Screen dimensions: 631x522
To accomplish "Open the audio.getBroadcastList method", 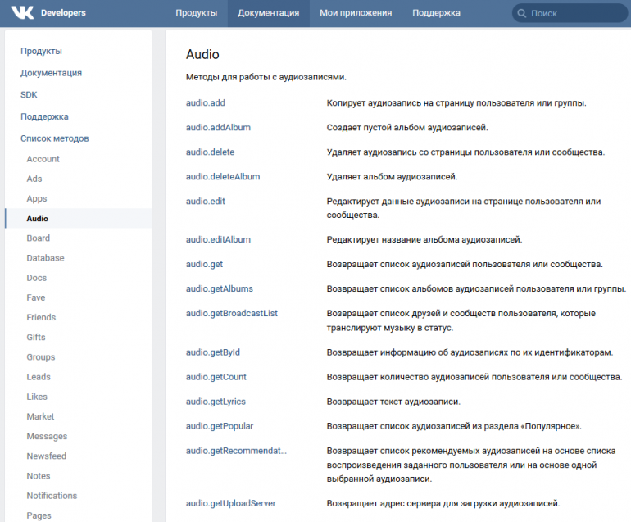I will click(231, 314).
